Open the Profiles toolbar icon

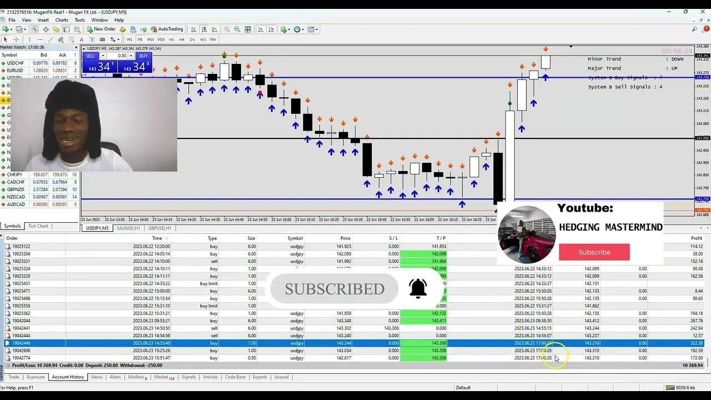click(19, 29)
